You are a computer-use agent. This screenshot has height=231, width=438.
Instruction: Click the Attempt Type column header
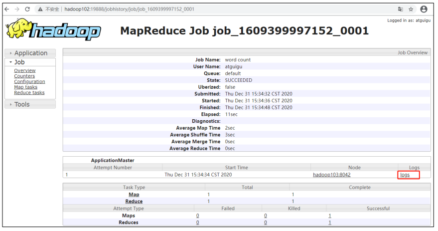(x=129, y=209)
